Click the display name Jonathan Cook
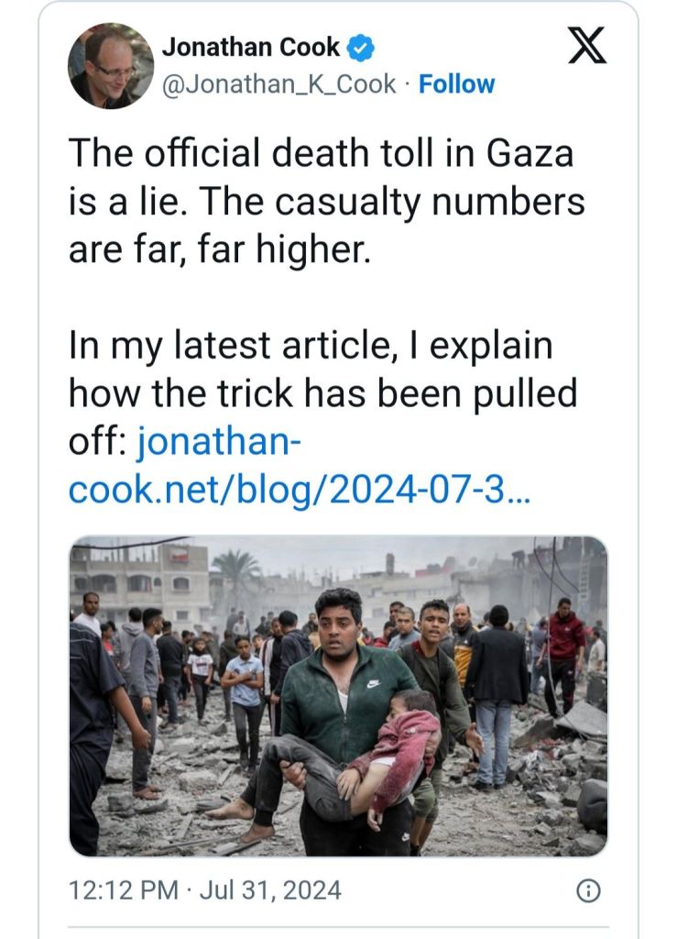The width and height of the screenshot is (677, 939). tap(251, 47)
